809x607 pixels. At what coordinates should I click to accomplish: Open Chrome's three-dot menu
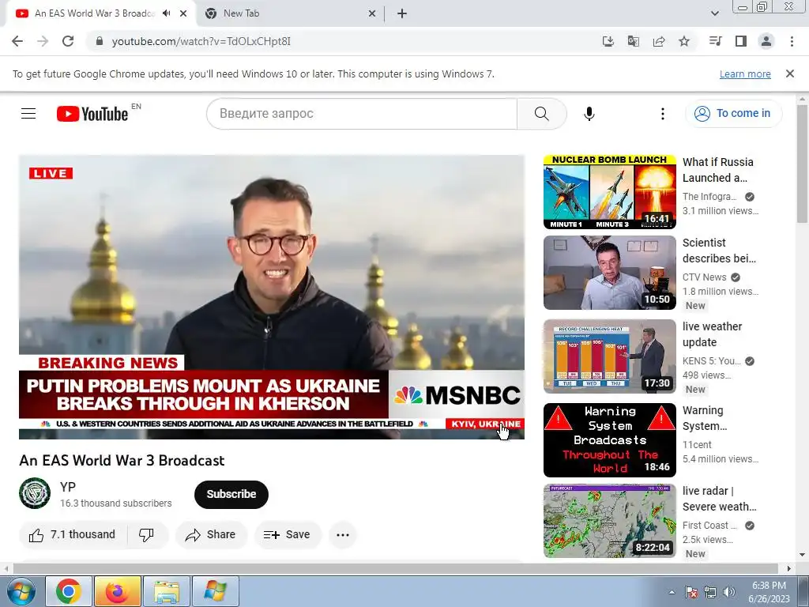click(x=792, y=41)
